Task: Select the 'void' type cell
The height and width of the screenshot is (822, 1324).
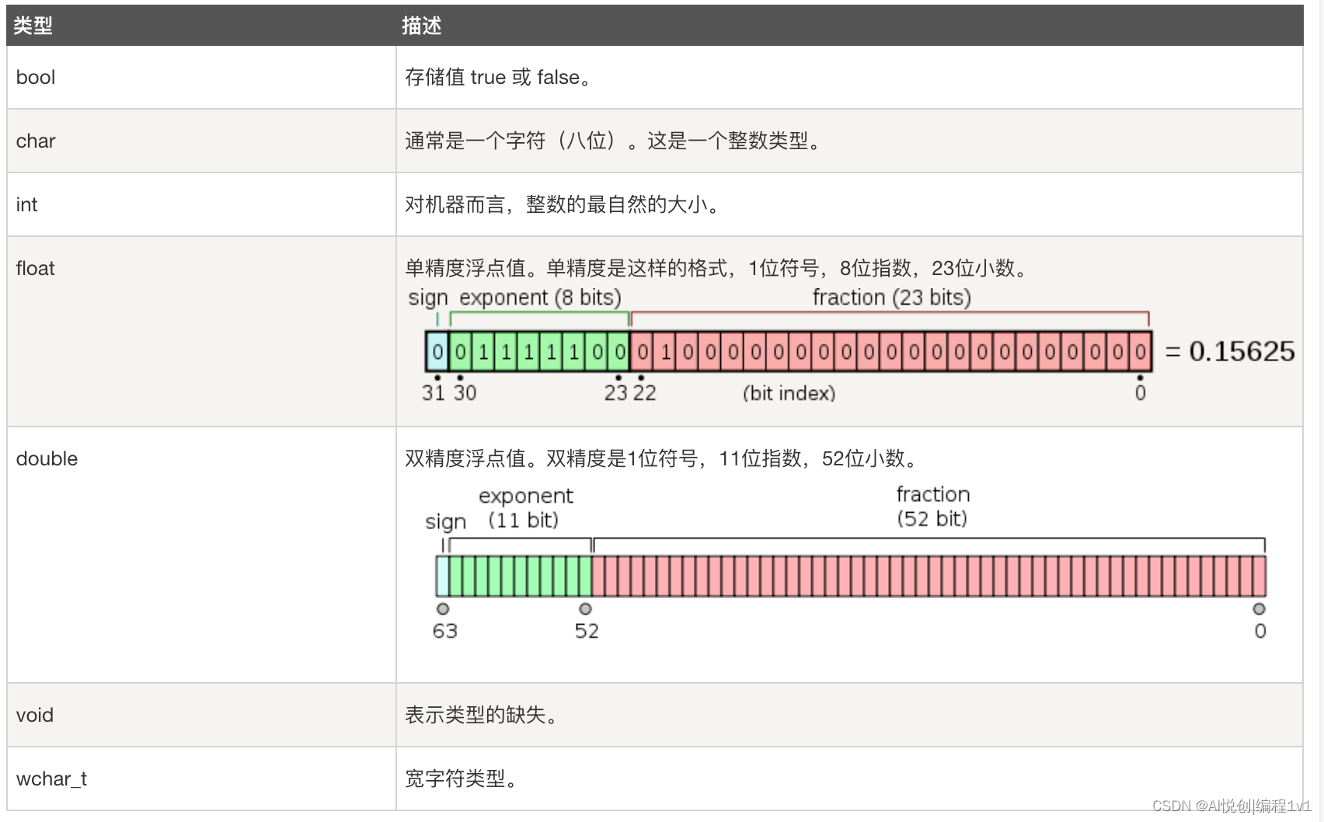Action: (x=201, y=715)
